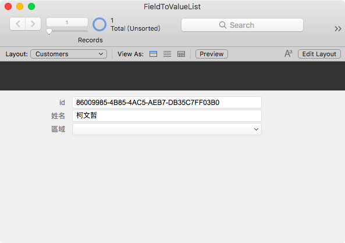This screenshot has height=243, width=345.
Task: Click the 姓名 field label
Action: tap(58, 115)
